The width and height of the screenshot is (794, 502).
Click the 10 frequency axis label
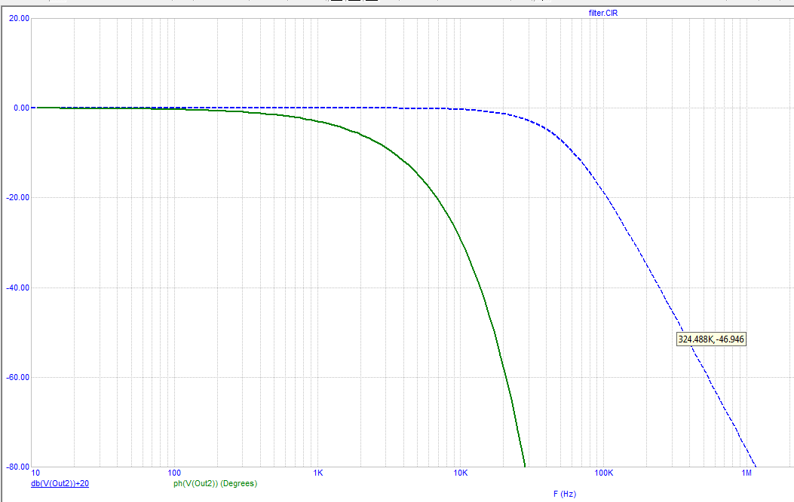coord(35,473)
